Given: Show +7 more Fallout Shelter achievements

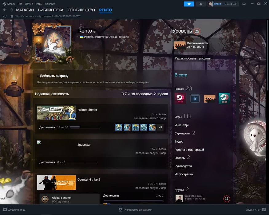Looking at the screenshot, I should coord(160,127).
